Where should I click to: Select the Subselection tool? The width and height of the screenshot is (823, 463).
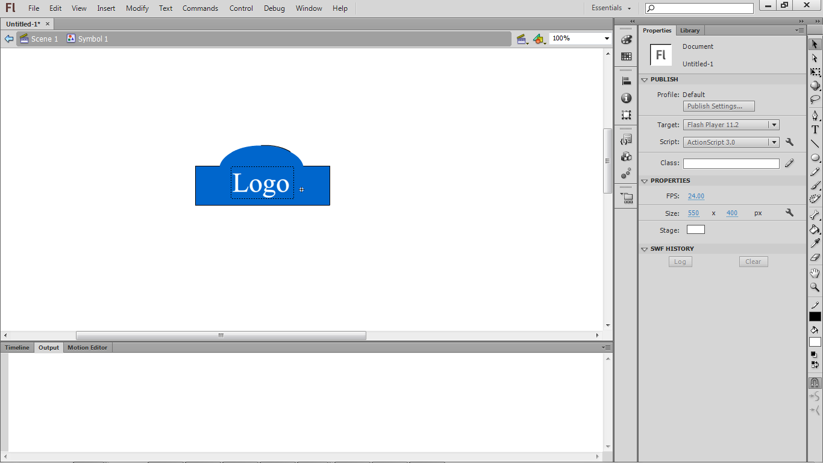(x=815, y=58)
